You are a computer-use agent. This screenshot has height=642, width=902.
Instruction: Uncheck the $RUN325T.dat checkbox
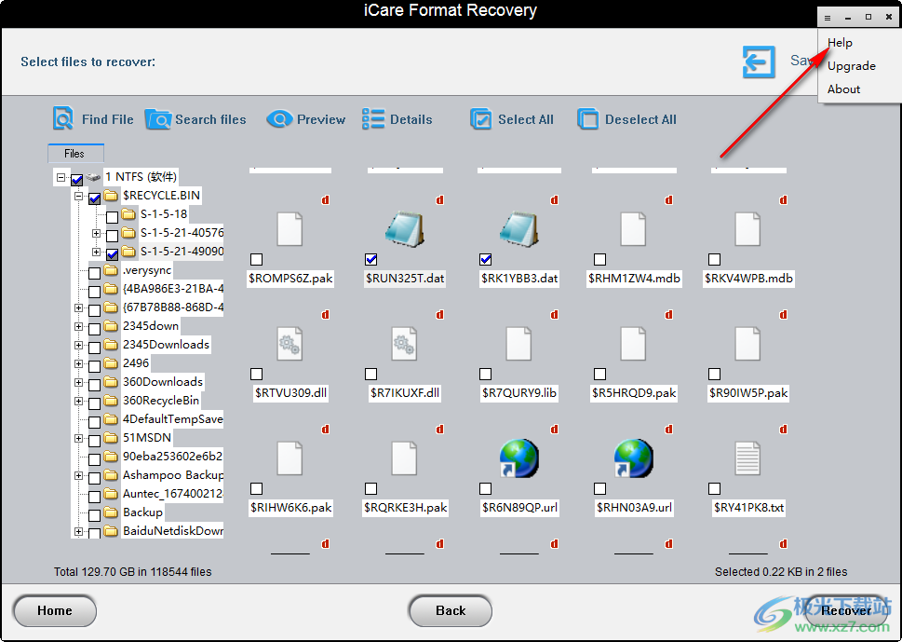point(371,260)
